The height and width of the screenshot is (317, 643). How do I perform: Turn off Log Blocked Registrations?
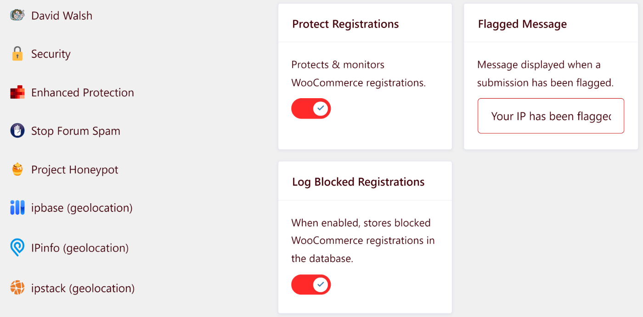pos(311,284)
